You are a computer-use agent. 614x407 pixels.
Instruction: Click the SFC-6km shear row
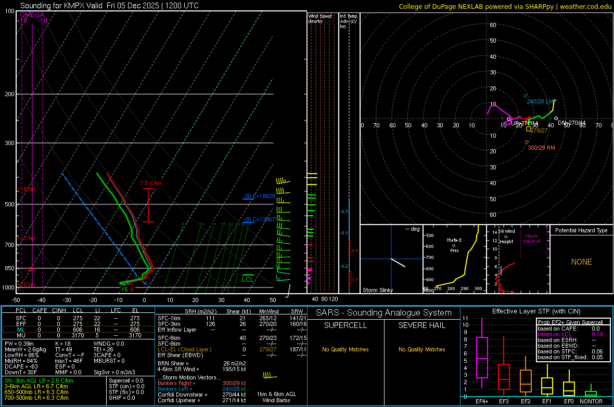click(232, 338)
